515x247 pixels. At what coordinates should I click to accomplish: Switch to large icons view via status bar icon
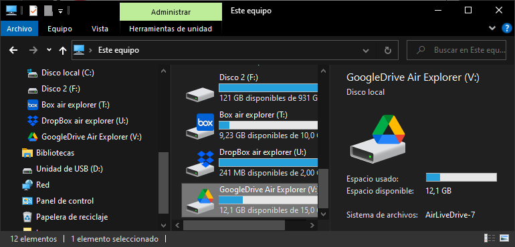coord(504,238)
